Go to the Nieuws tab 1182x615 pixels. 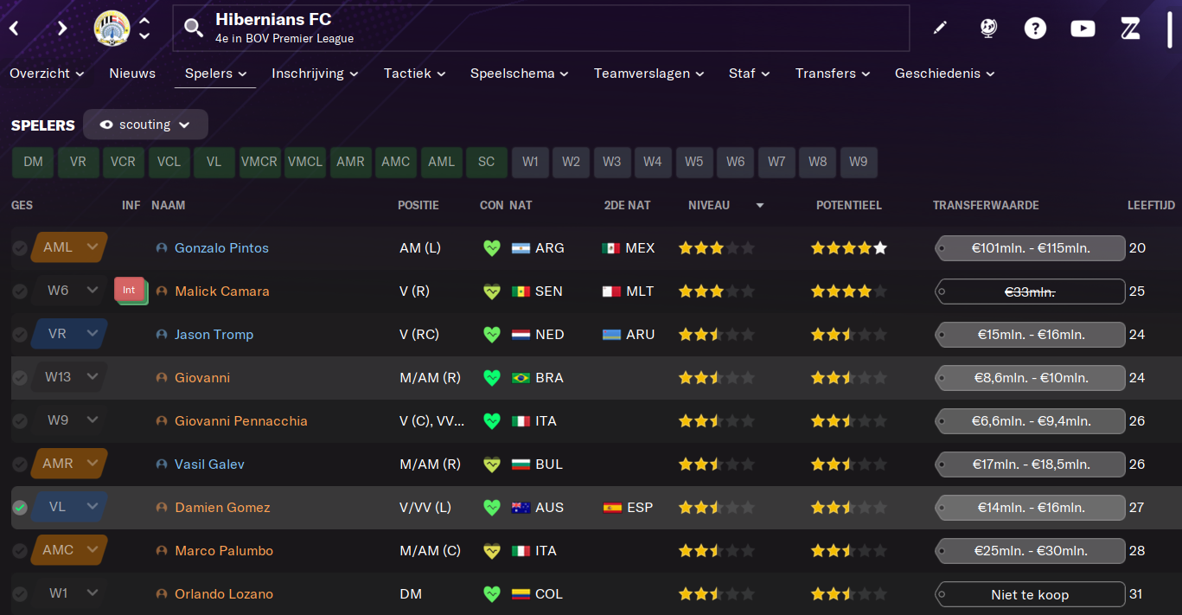pos(132,74)
